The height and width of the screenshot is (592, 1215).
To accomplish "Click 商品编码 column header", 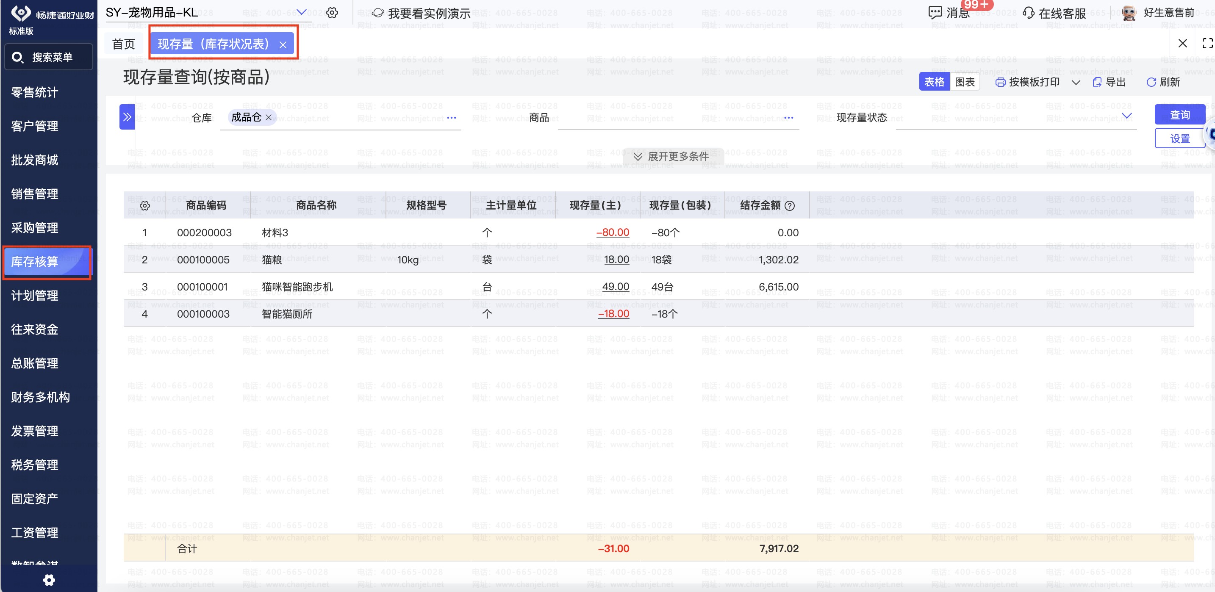I will pyautogui.click(x=206, y=205).
